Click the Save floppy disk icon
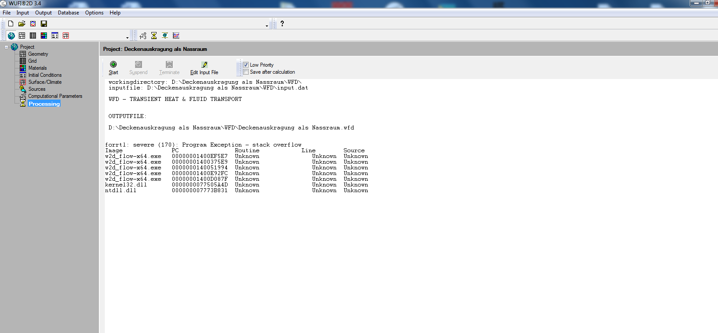The width and height of the screenshot is (718, 333). coord(44,24)
